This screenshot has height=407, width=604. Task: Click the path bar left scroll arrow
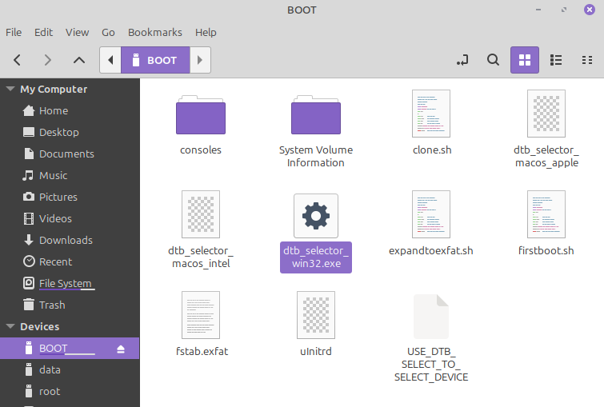[110, 60]
